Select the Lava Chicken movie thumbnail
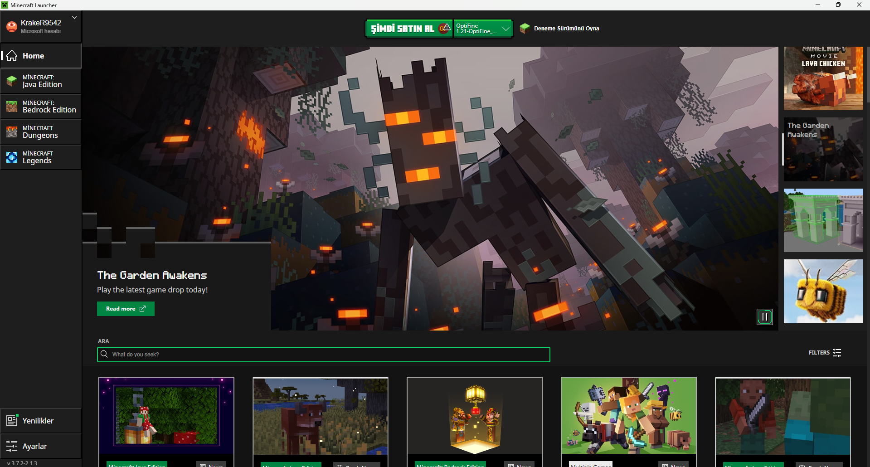The height and width of the screenshot is (467, 870). coord(823,78)
